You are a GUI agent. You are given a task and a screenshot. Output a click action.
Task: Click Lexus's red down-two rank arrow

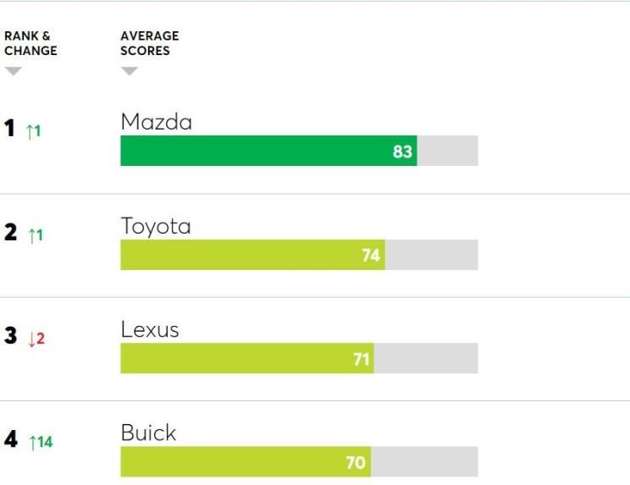tap(36, 339)
